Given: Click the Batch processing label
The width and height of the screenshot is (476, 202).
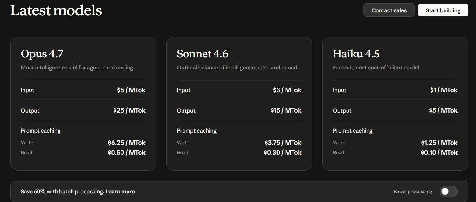Looking at the screenshot, I should [412, 192].
